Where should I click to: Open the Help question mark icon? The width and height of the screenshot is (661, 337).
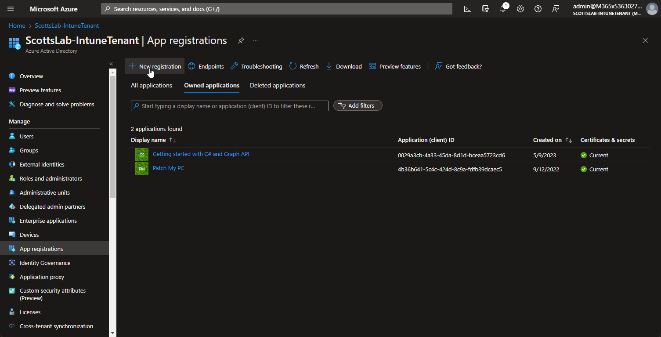[x=538, y=9]
